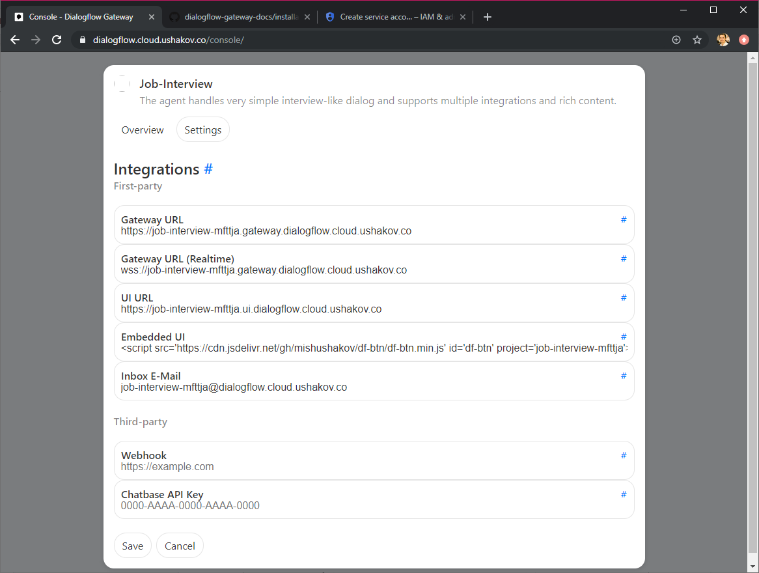This screenshot has height=573, width=759.
Task: Open the Chrome profile avatar
Action: tap(723, 40)
